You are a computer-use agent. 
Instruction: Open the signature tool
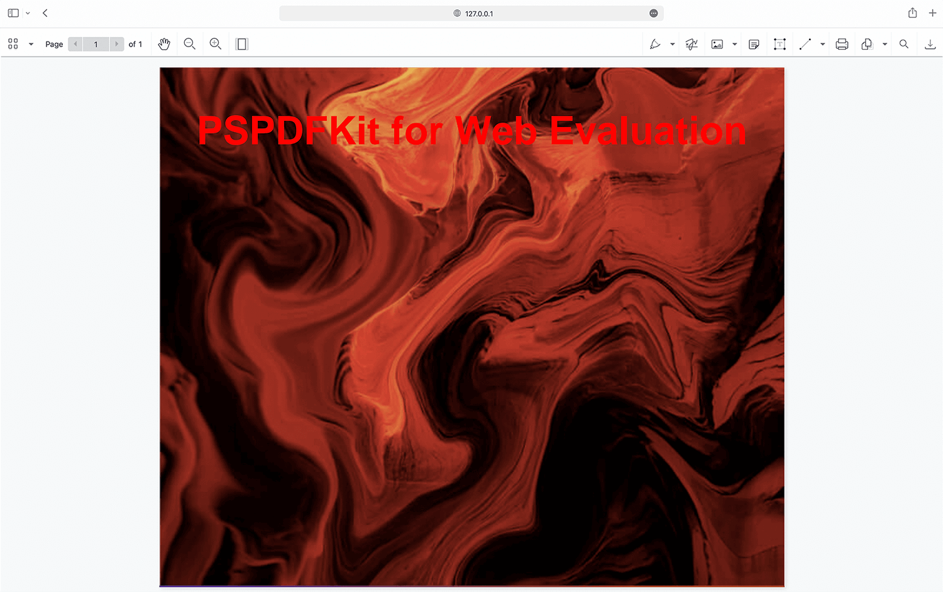[x=692, y=44]
